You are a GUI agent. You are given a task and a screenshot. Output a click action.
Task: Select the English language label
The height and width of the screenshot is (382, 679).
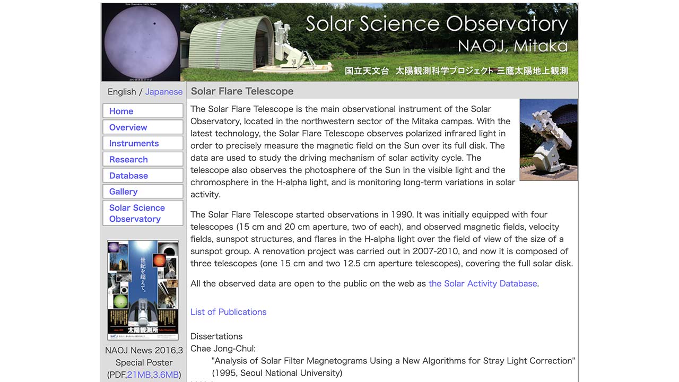point(122,91)
